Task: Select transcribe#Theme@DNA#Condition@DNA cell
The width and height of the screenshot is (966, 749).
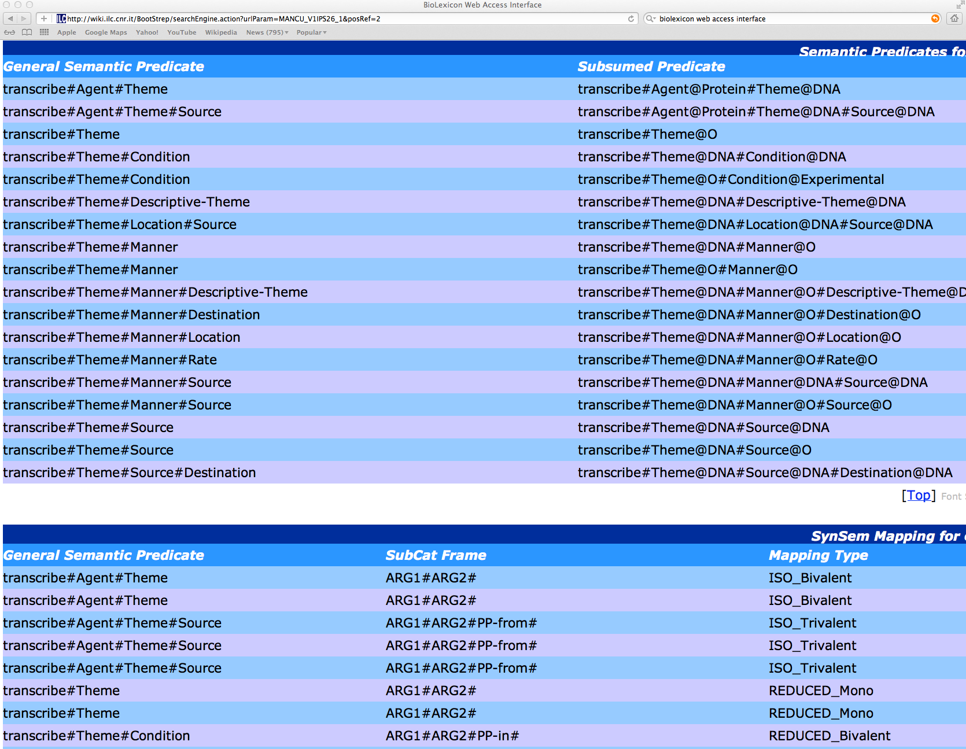Action: [712, 157]
